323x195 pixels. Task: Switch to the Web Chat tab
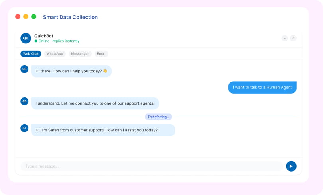tap(31, 54)
